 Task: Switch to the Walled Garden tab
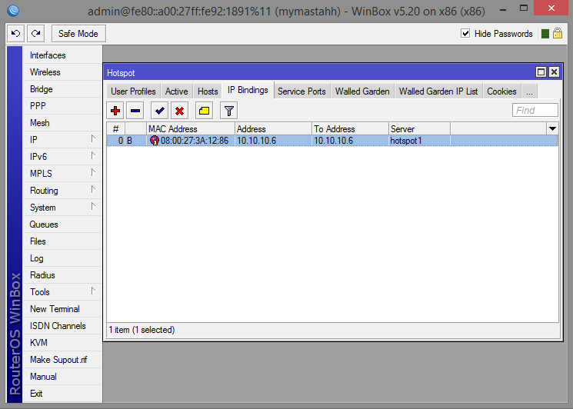(x=362, y=91)
